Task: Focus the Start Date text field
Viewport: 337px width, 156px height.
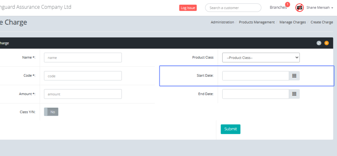Action: (256, 76)
